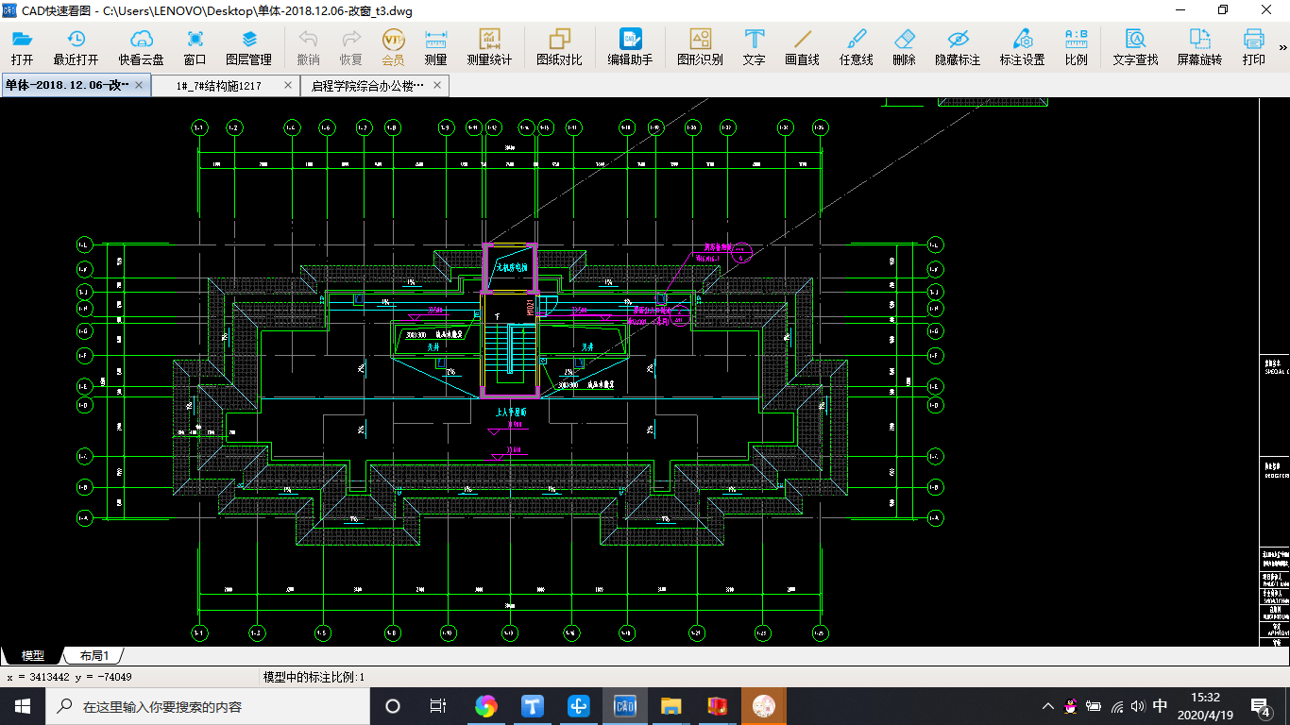Open File Explorer from the taskbar
This screenshot has width=1290, height=725.
click(x=671, y=706)
